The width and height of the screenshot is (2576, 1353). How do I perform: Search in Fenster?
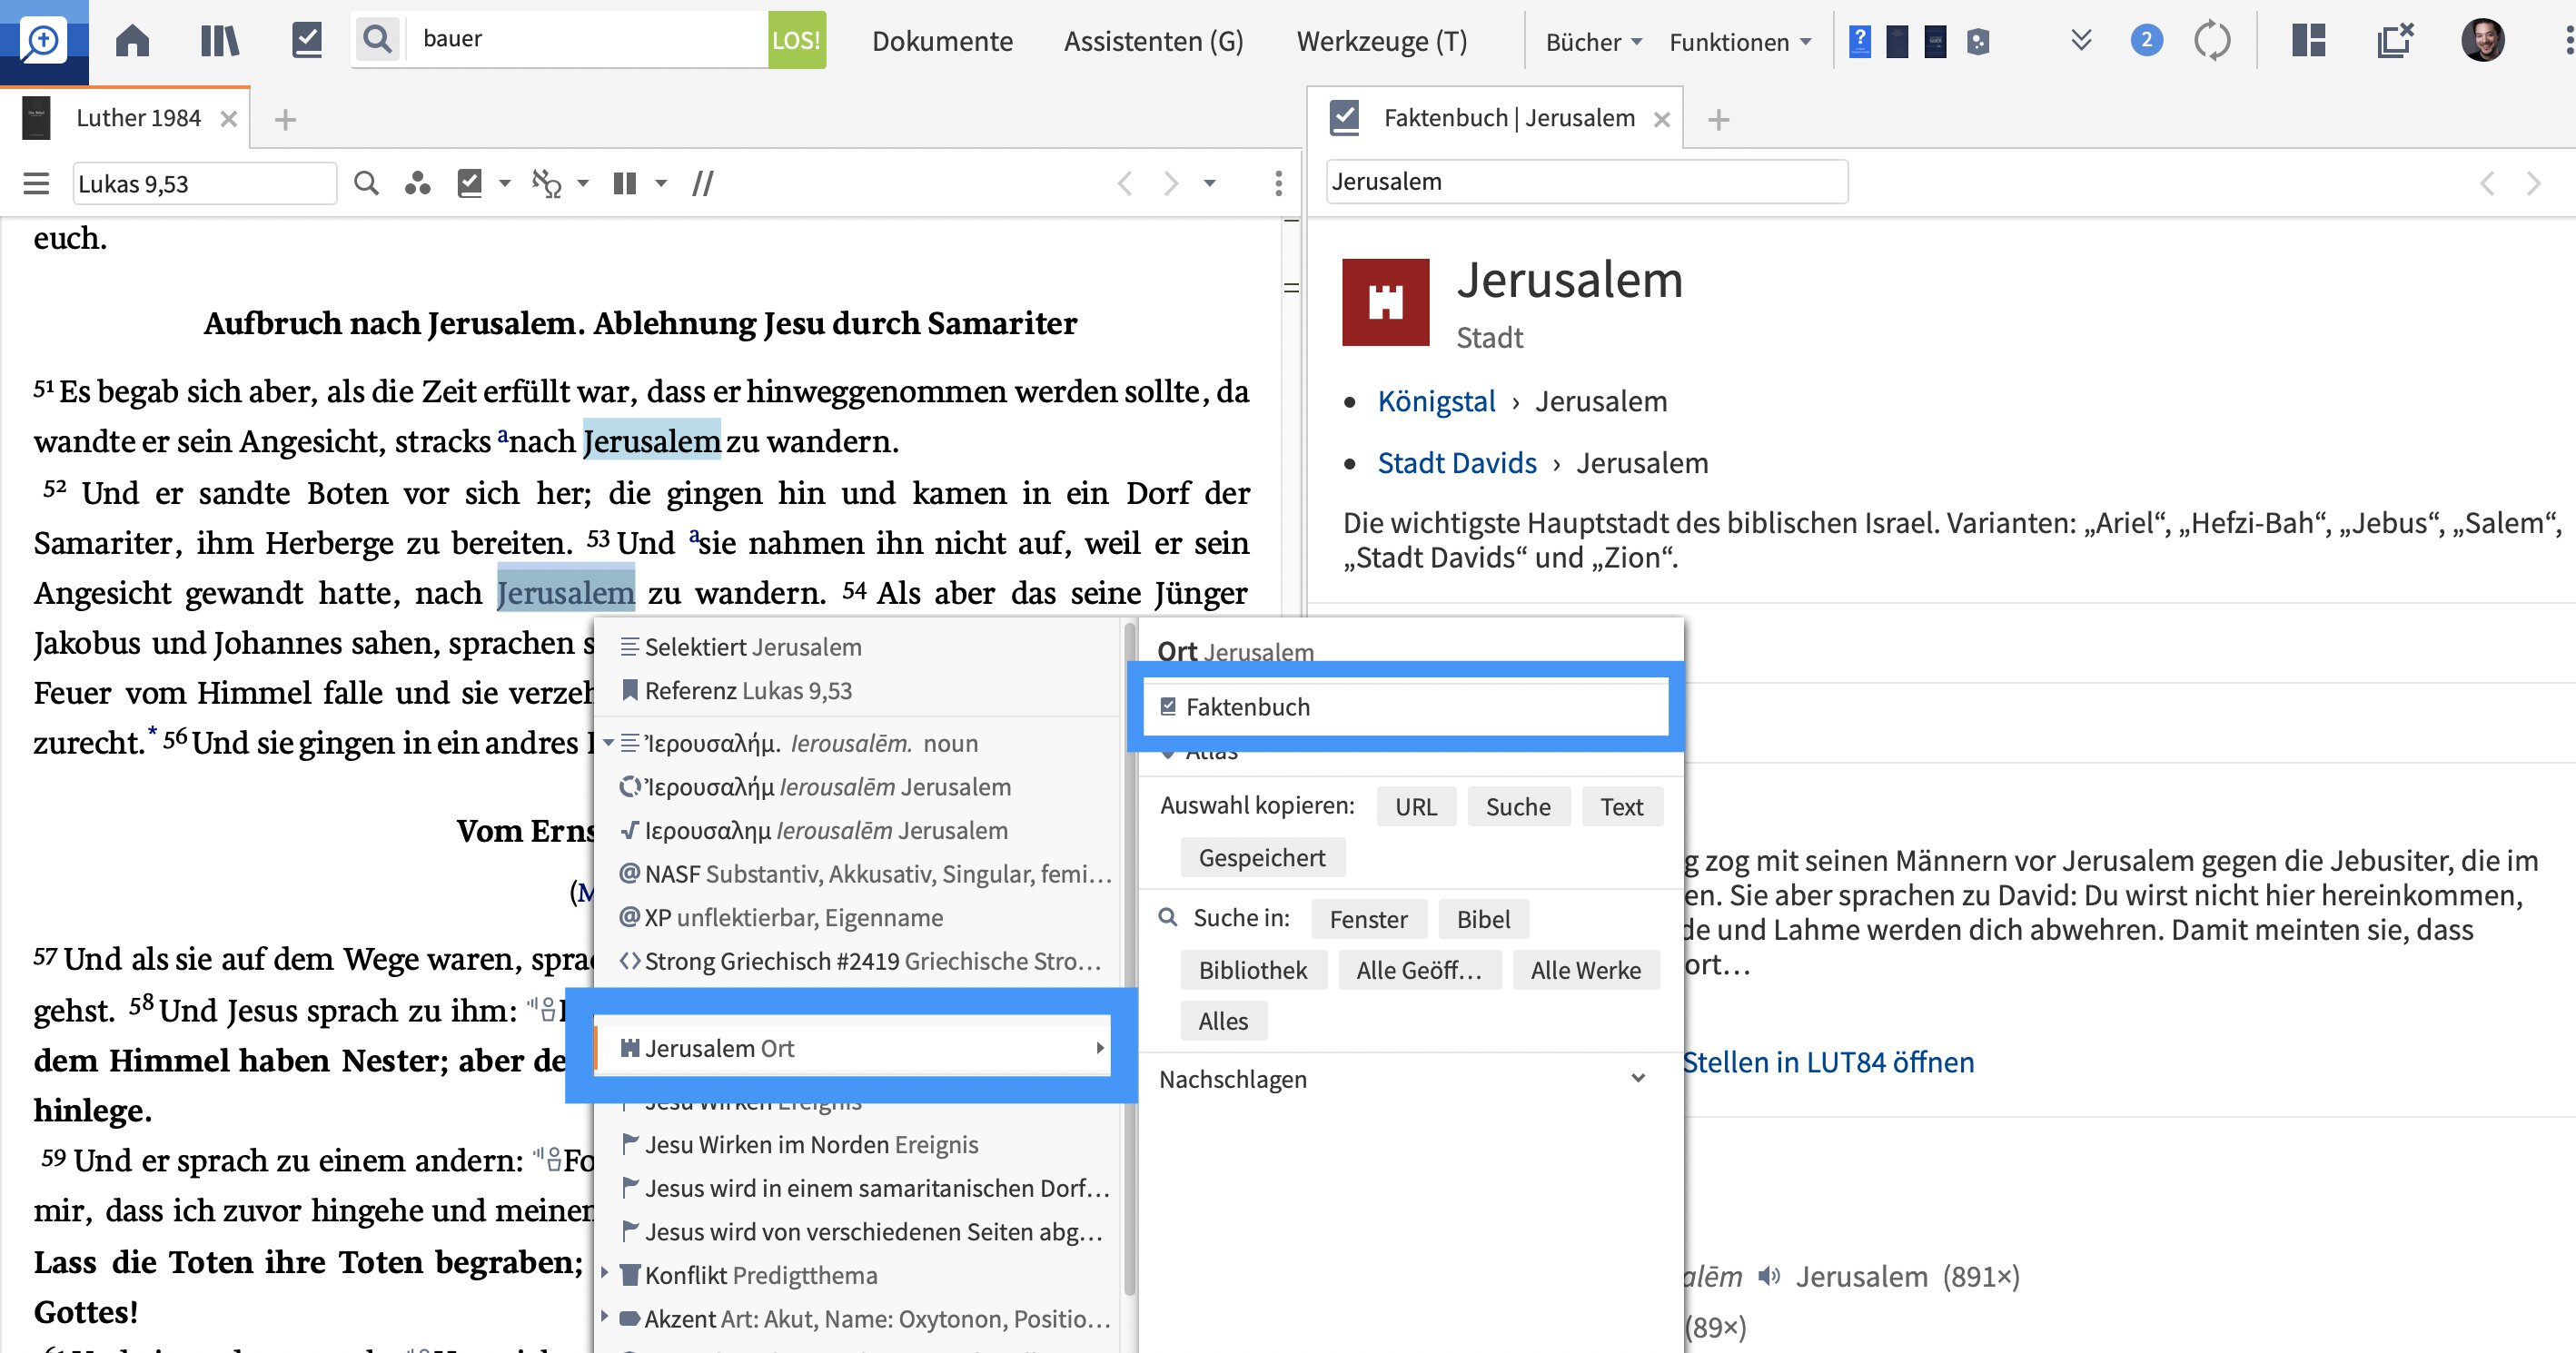coord(1368,919)
